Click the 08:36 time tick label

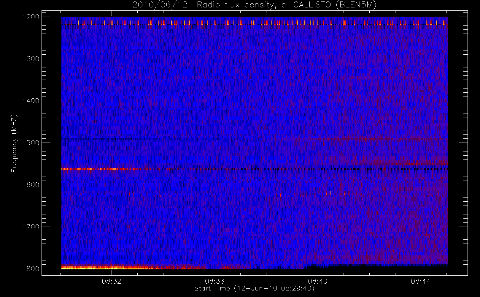click(x=214, y=281)
